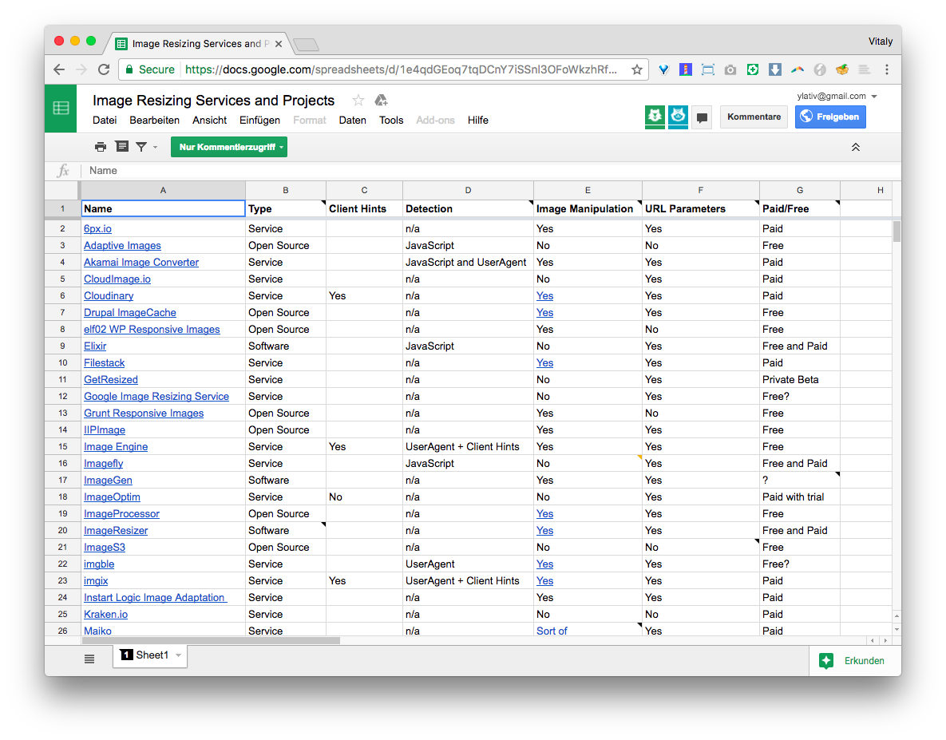946x740 pixels.
Task: Click the Private Beta cell
Action: point(800,380)
